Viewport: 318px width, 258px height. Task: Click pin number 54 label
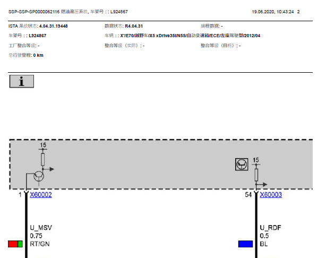point(248,195)
